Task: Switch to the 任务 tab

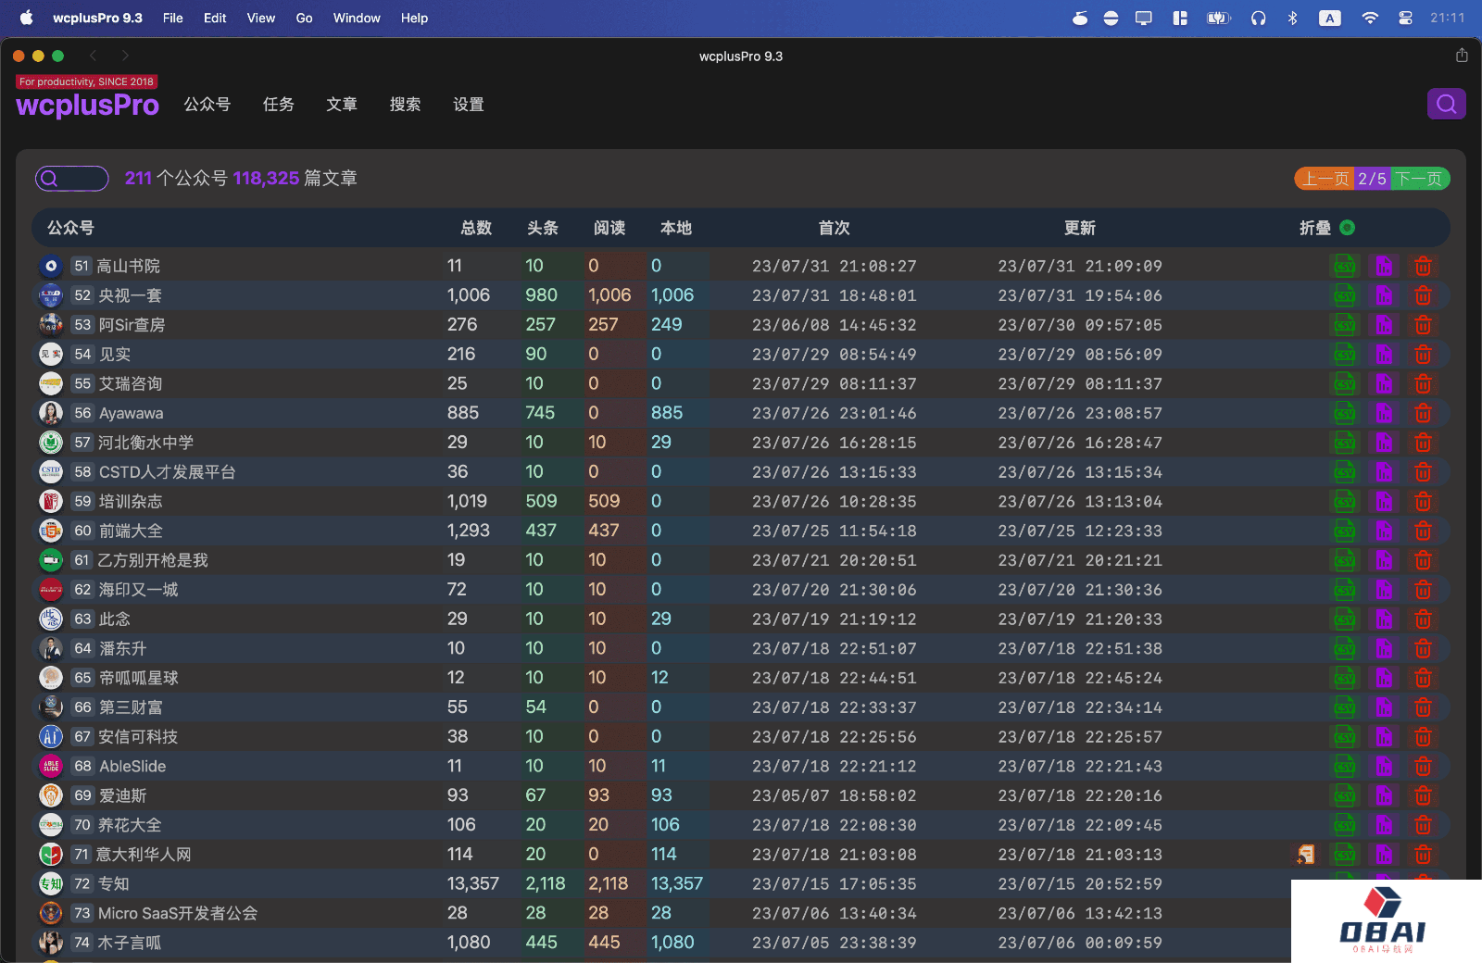Action: click(279, 105)
